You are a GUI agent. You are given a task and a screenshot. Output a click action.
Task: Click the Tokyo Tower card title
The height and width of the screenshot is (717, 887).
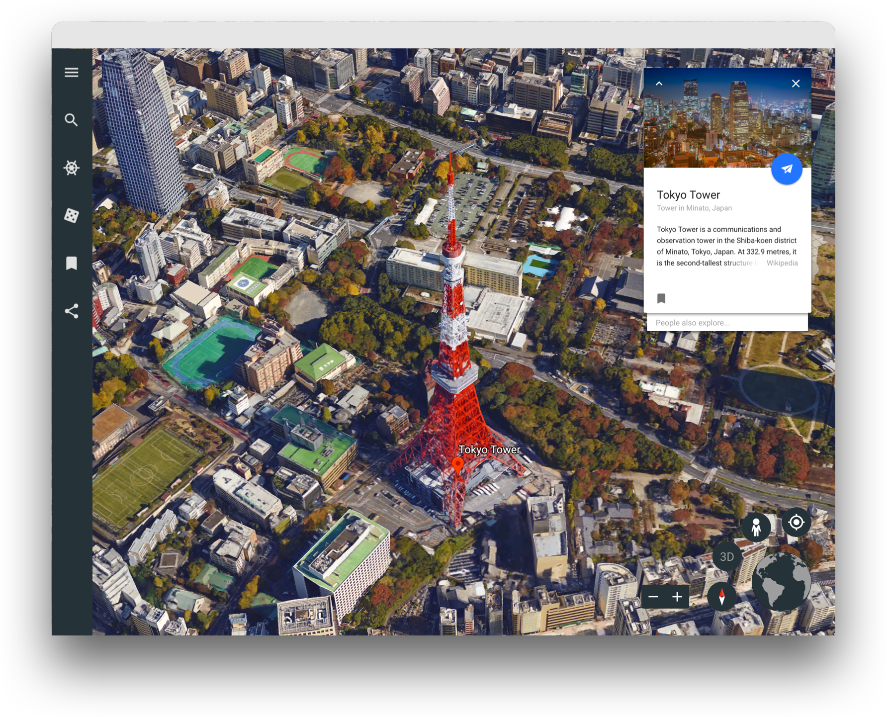click(688, 195)
